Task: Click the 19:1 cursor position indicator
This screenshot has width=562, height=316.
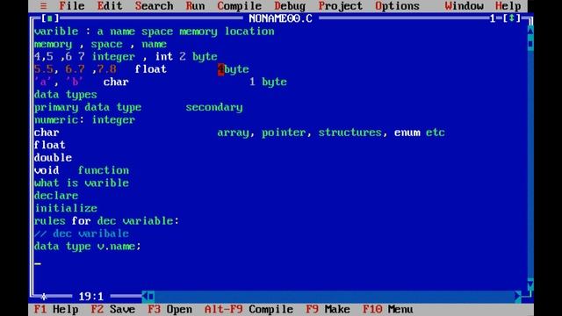Action: coord(91,297)
